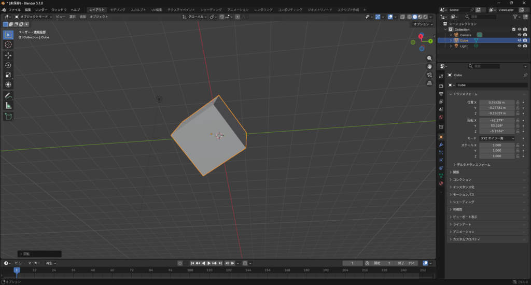Toggle the Collection exclude checkbox in outliner
The width and height of the screenshot is (531, 285).
click(x=513, y=30)
